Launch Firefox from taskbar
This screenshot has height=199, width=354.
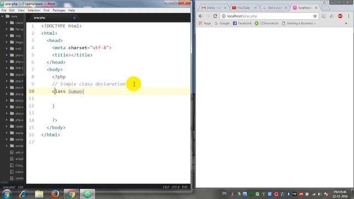55,194
